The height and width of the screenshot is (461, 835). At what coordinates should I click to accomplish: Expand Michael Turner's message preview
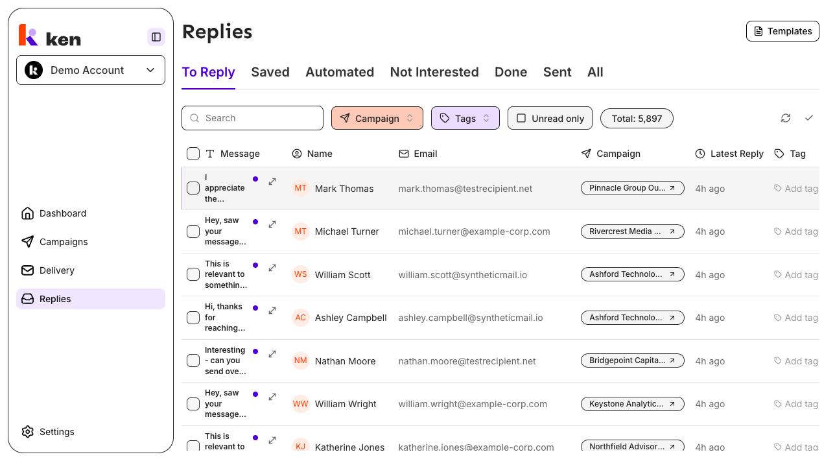(272, 224)
